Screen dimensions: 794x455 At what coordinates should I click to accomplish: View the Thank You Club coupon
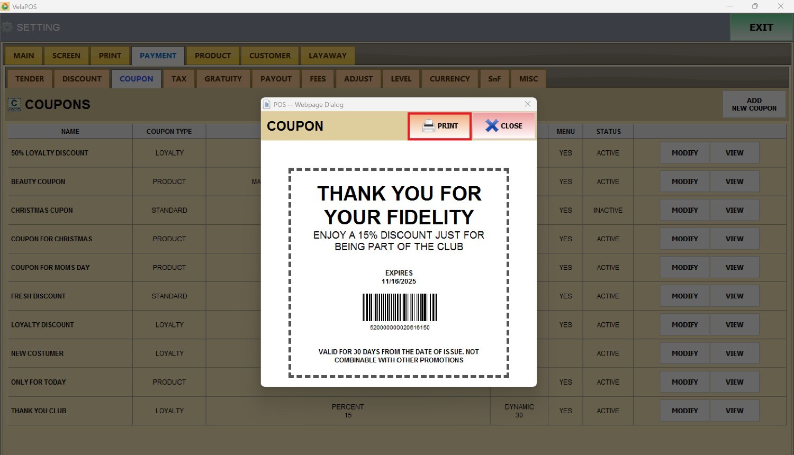click(x=734, y=411)
